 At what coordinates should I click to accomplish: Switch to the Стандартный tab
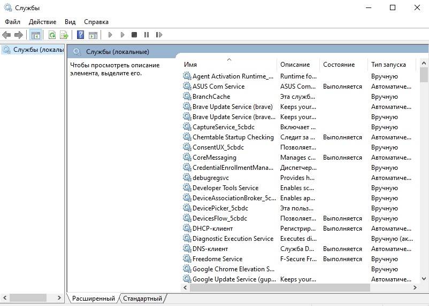click(142, 299)
